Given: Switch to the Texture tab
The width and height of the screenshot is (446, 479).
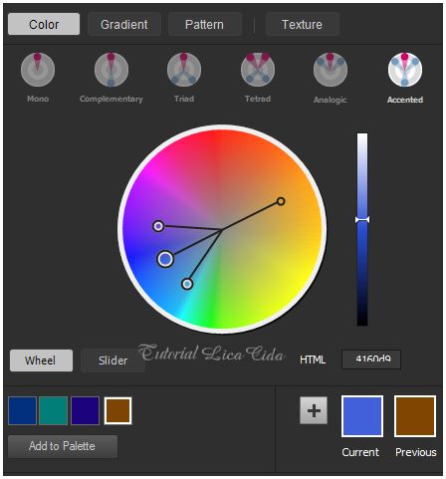Looking at the screenshot, I should tap(302, 24).
